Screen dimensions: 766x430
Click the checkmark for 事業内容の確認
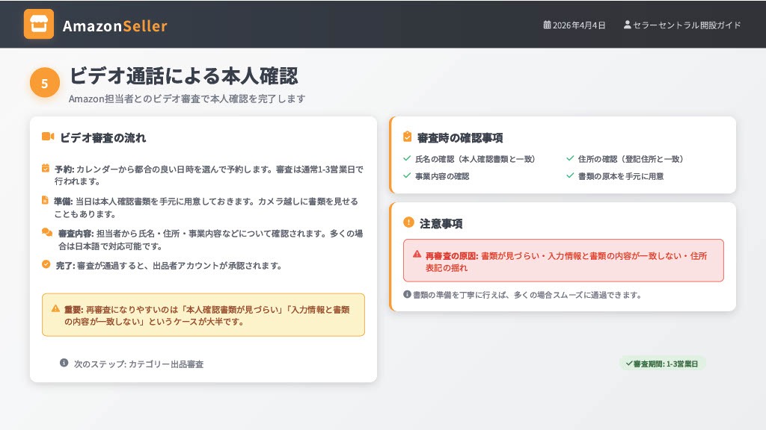407,176
